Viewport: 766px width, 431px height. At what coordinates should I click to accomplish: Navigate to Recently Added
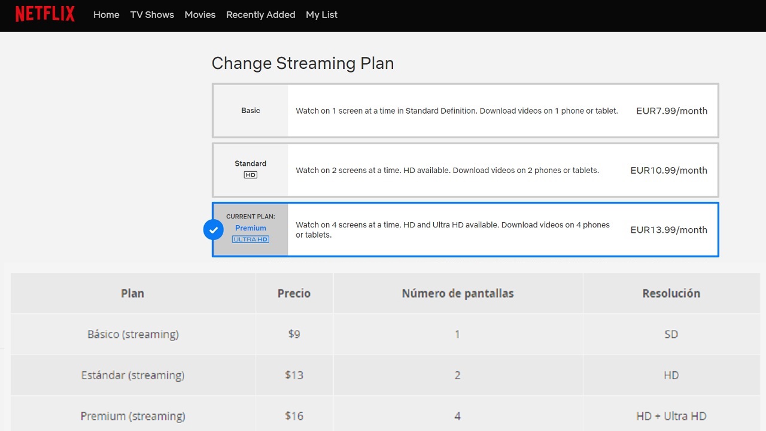[260, 15]
